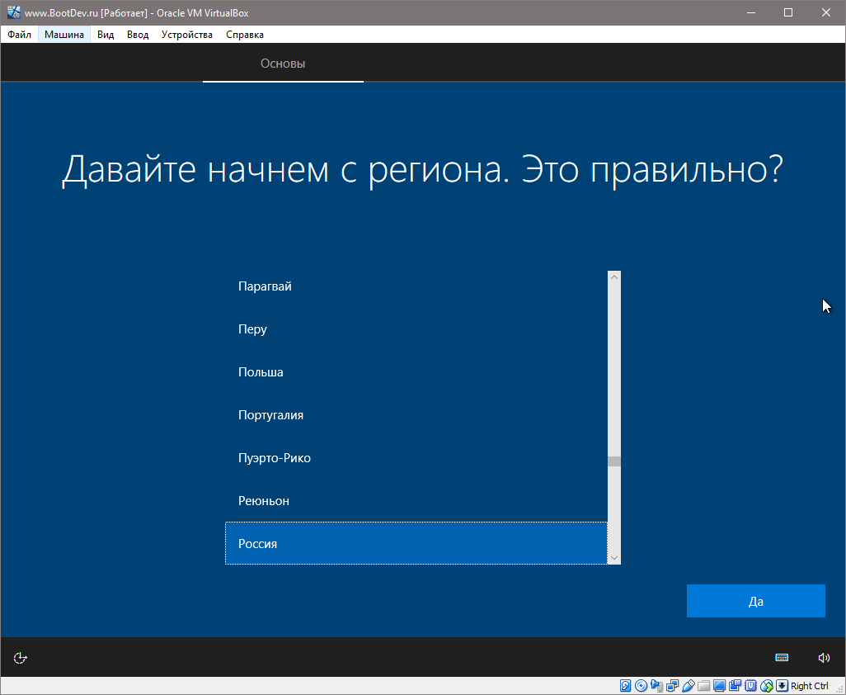846x695 pixels.
Task: Select Португалия in the region list
Action: point(416,414)
